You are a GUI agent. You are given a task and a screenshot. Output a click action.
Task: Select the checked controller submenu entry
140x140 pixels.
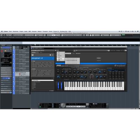[x=72, y=60]
